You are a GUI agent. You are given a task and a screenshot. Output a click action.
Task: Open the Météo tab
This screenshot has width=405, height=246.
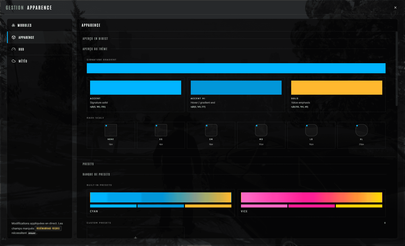[x=40, y=61]
